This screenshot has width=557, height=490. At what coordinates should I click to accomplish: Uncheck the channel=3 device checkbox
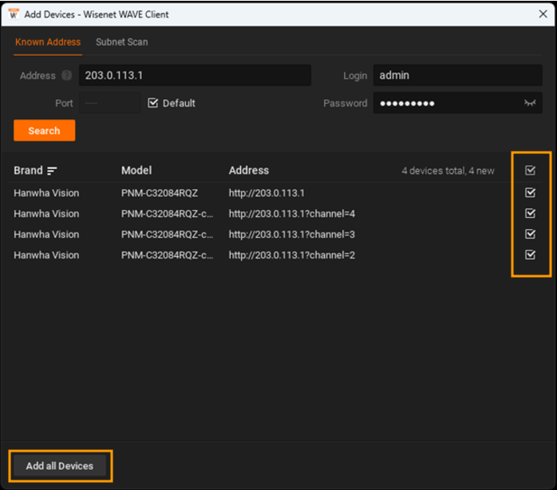tap(530, 234)
